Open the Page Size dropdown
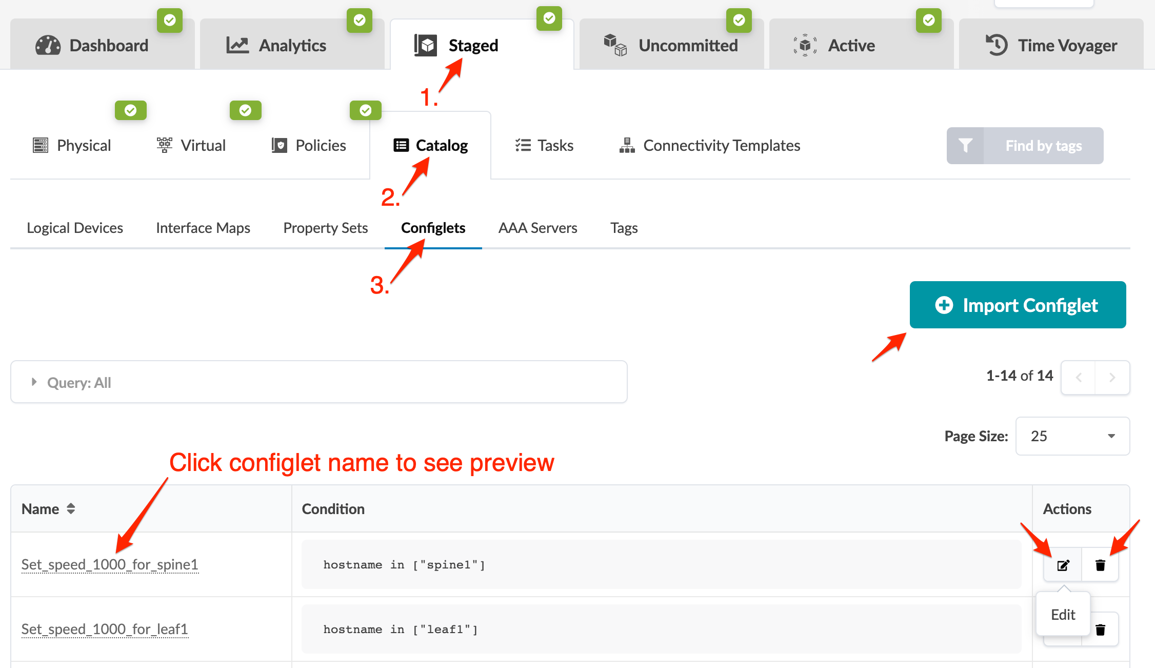Viewport: 1155px width, 668px height. pyautogui.click(x=1072, y=436)
